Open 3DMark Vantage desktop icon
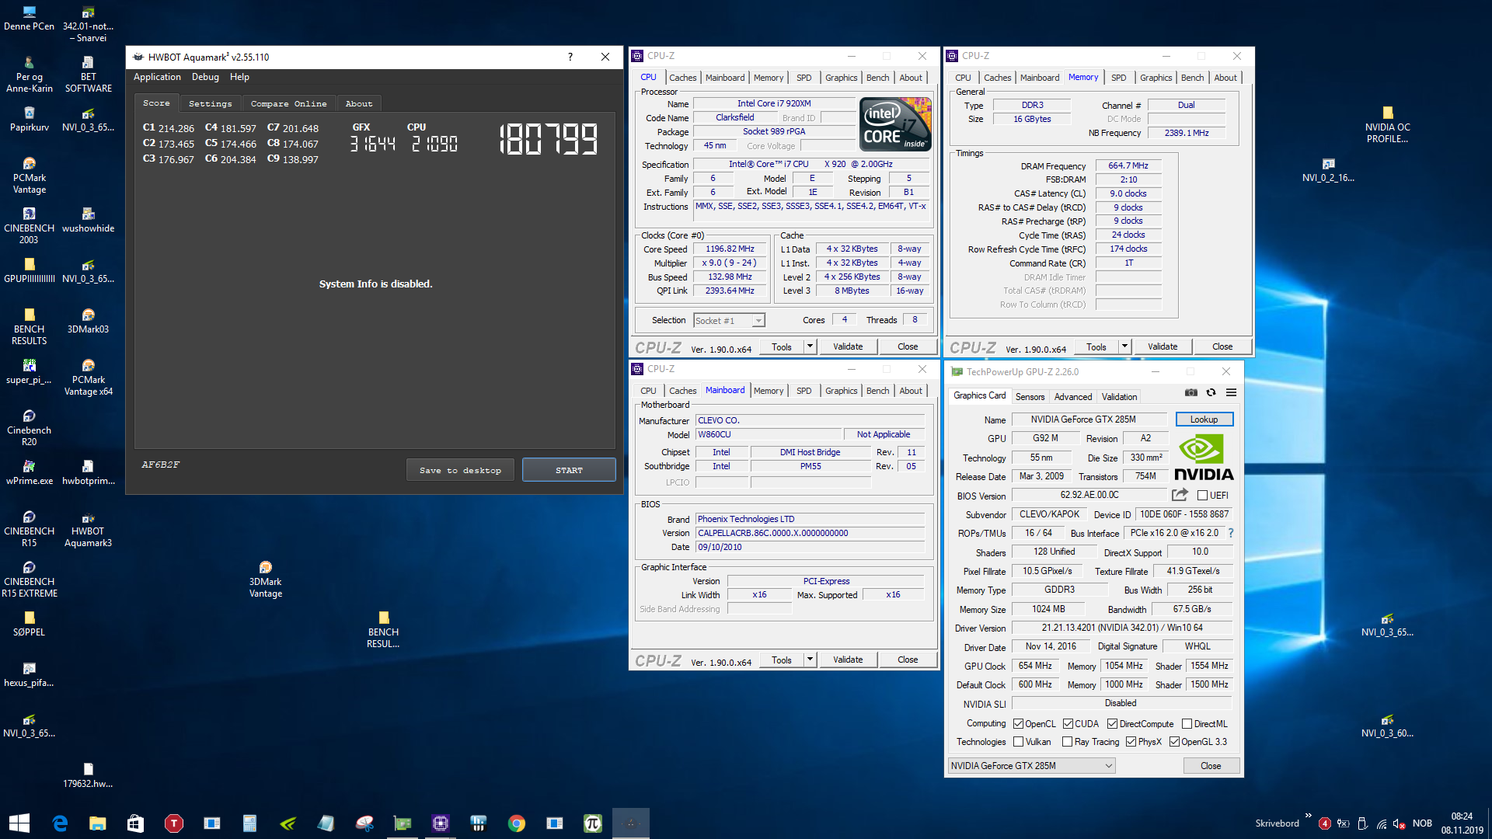Screen dimensions: 1492x839 click(x=266, y=579)
